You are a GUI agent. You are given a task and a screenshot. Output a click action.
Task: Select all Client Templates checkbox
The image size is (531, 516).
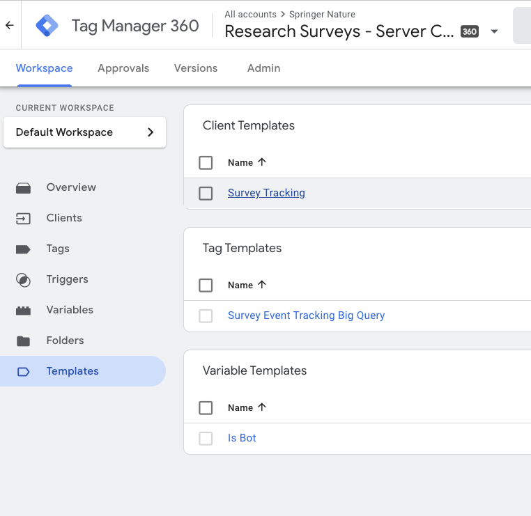pos(206,163)
